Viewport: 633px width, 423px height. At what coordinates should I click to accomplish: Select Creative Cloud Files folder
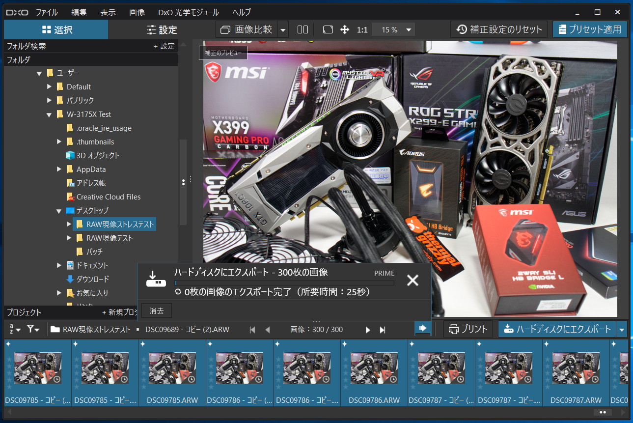click(x=104, y=197)
